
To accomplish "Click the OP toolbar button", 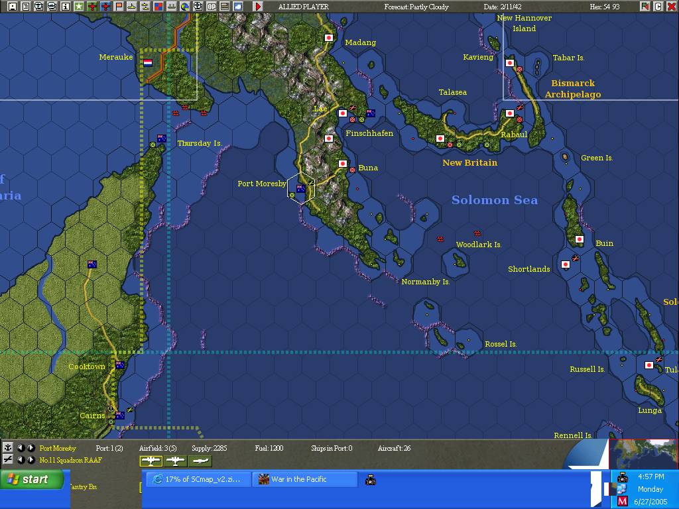I will click(211, 6).
